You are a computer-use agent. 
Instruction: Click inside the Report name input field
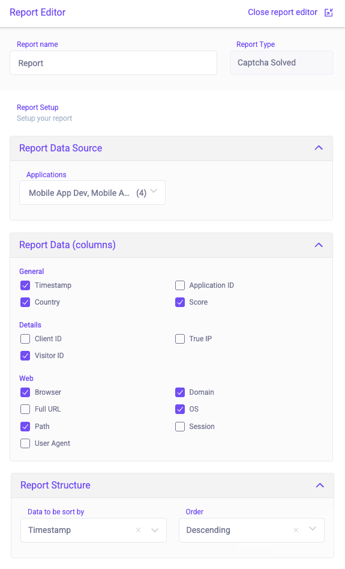click(x=113, y=63)
